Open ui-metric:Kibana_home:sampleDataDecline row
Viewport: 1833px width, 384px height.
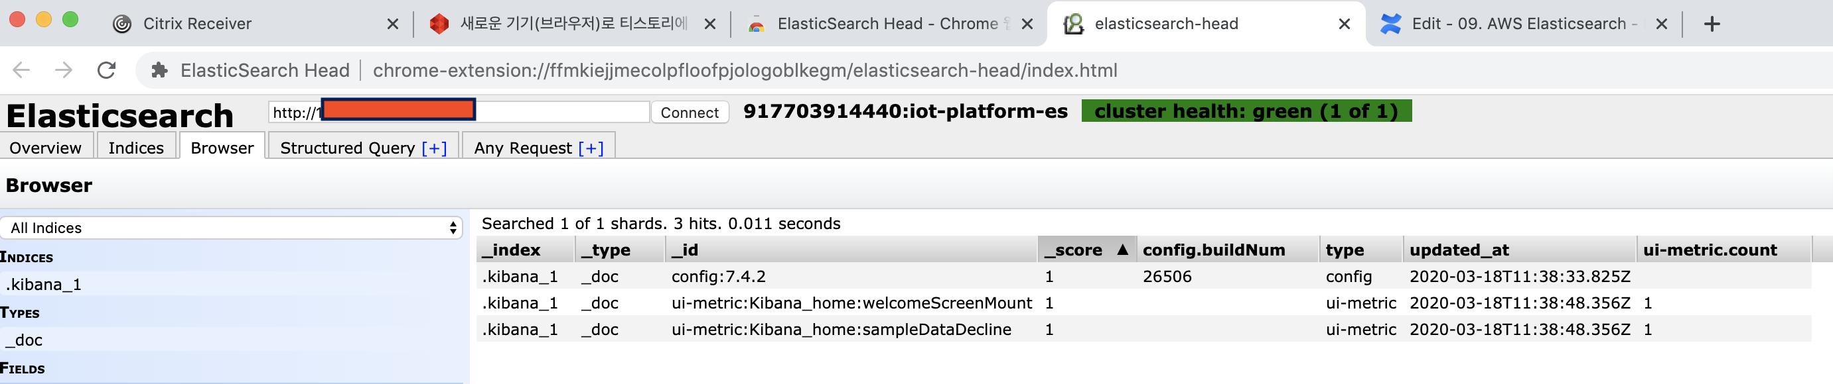[1143, 329]
